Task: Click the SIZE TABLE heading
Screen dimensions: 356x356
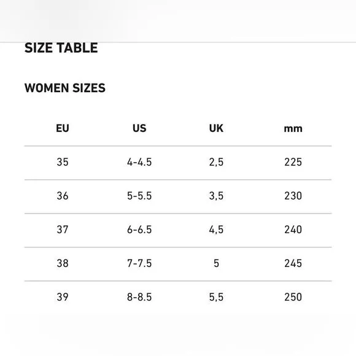Action: click(x=61, y=48)
